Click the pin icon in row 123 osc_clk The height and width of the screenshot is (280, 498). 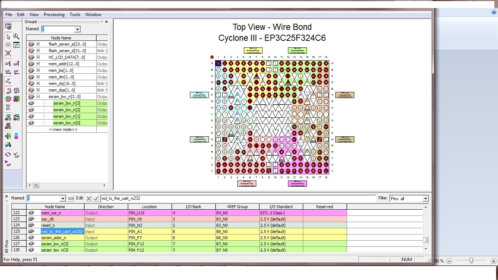[31, 219]
